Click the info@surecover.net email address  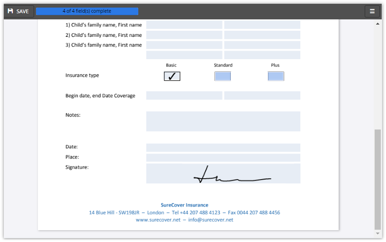point(211,220)
